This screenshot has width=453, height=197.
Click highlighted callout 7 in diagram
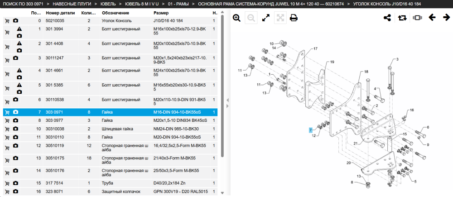[311, 130]
